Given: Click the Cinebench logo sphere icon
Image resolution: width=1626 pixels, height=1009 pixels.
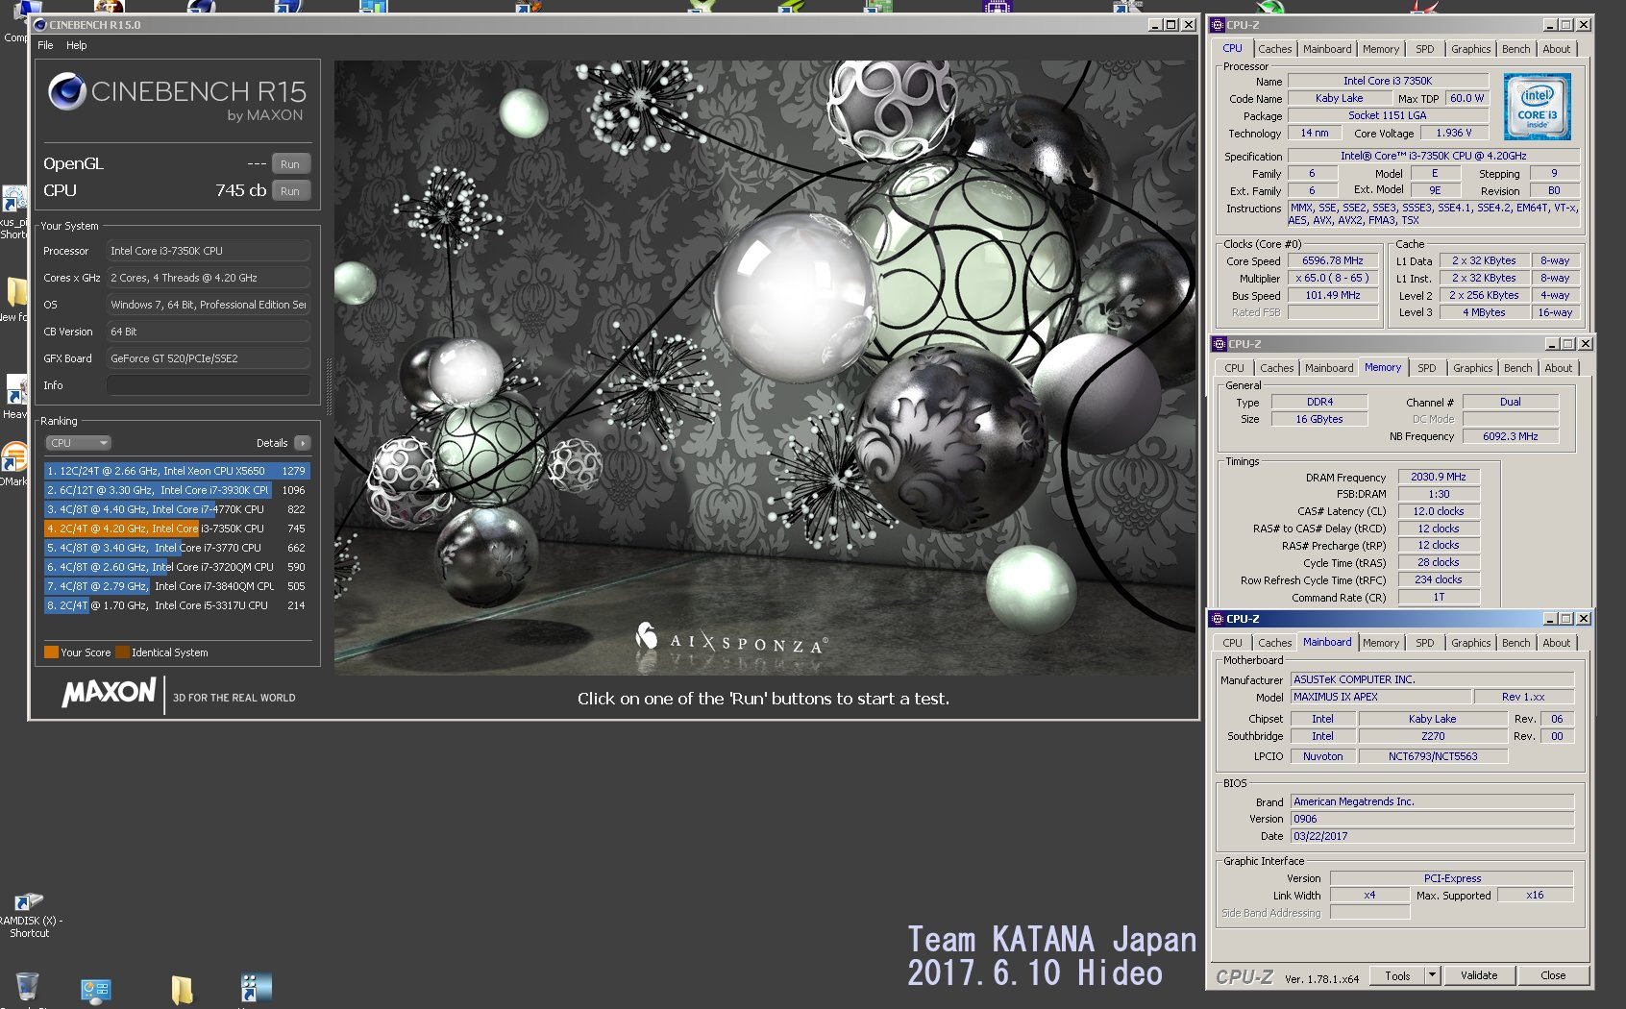Looking at the screenshot, I should (x=67, y=91).
